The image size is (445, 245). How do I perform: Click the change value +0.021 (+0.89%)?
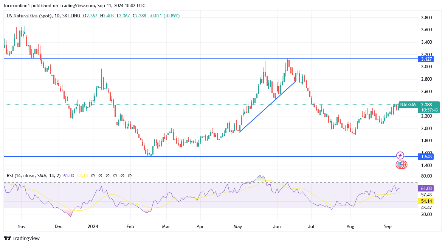click(164, 16)
